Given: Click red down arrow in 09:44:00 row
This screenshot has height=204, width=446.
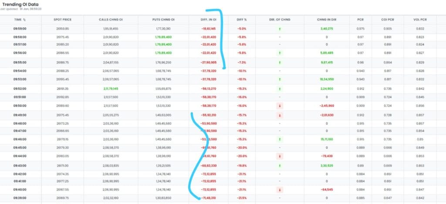Looking at the screenshot, I should 280,156.
